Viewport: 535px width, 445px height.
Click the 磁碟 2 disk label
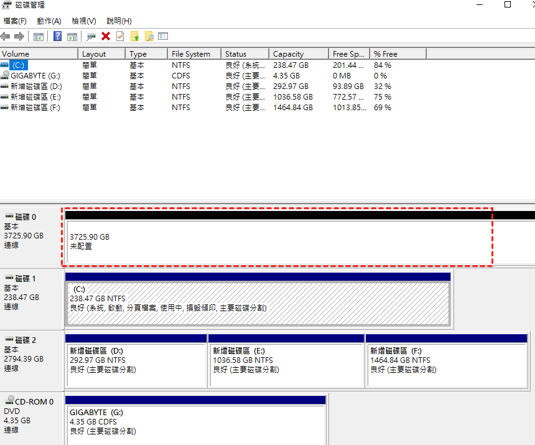[25, 340]
